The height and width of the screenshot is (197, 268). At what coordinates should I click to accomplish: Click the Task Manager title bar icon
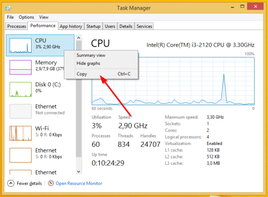coord(8,8)
